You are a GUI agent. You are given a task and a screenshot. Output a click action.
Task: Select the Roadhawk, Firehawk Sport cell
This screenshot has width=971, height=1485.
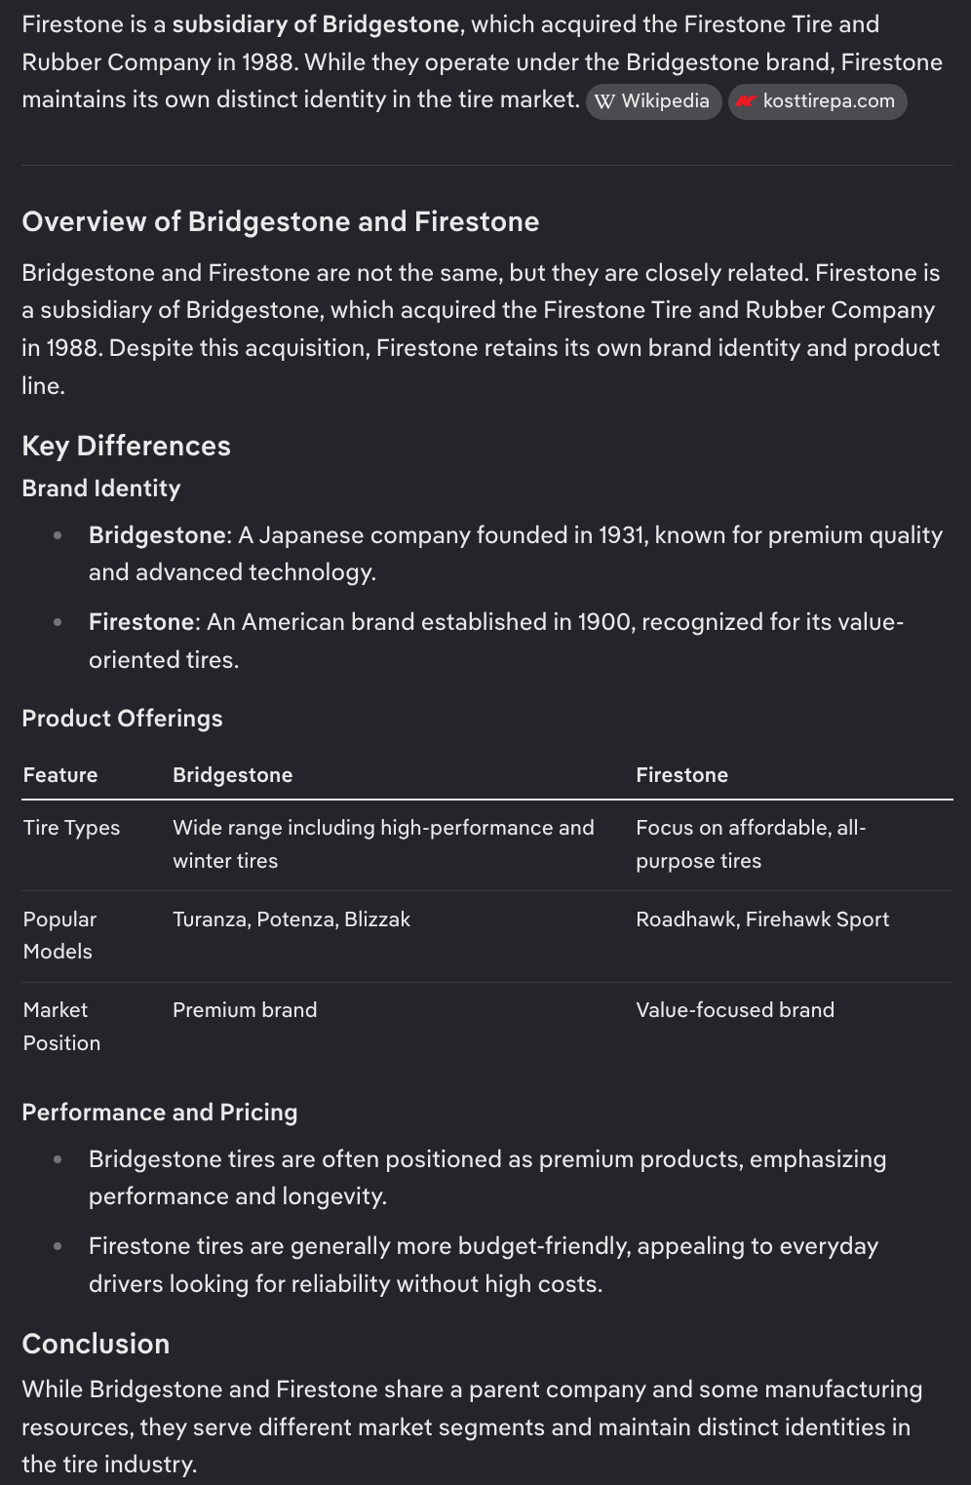pyautogui.click(x=762, y=918)
